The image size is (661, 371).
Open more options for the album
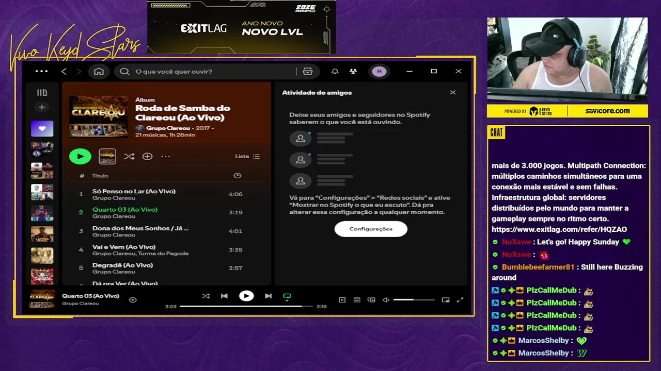[165, 156]
